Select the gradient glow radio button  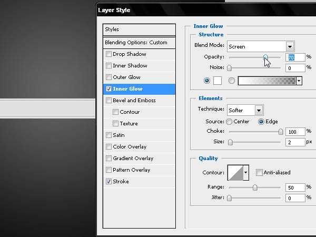232,81
